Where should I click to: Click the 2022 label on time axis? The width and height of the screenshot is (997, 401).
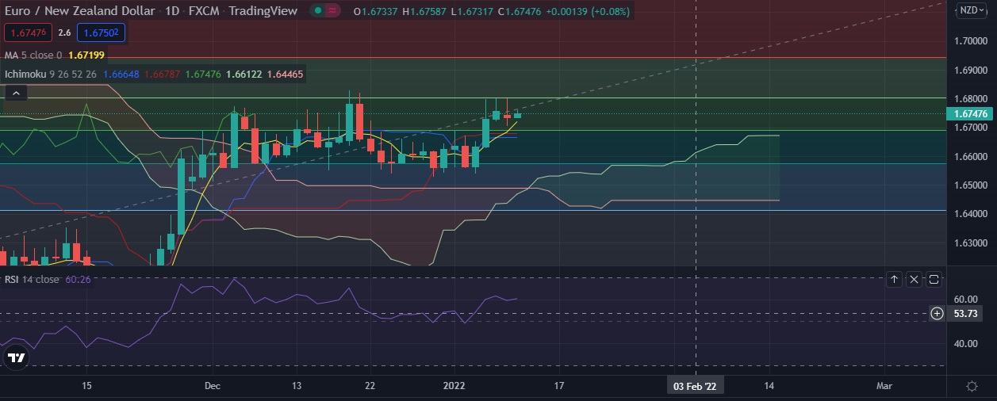pyautogui.click(x=454, y=386)
